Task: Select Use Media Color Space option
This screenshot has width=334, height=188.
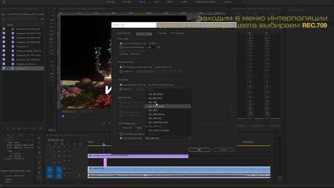Action: tap(121, 134)
